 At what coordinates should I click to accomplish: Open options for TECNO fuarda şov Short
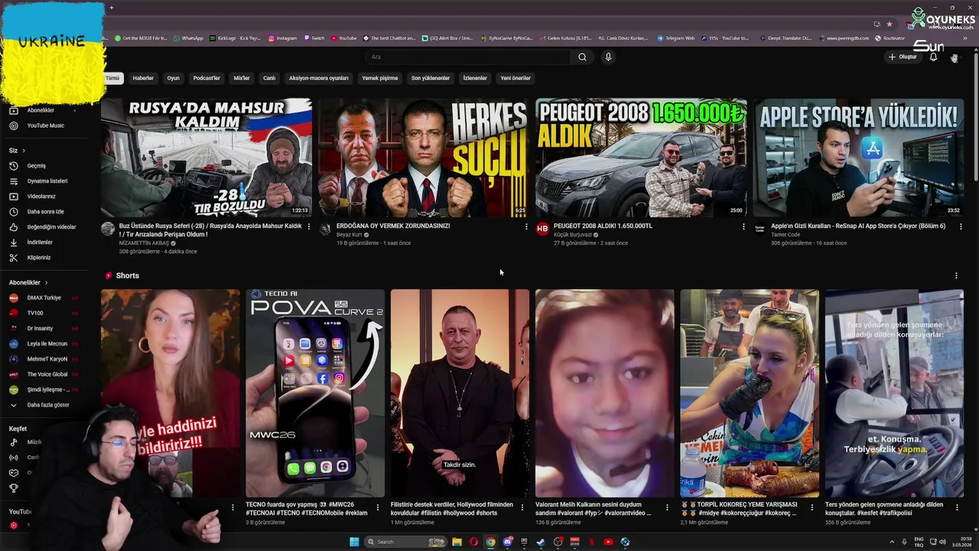tap(378, 507)
